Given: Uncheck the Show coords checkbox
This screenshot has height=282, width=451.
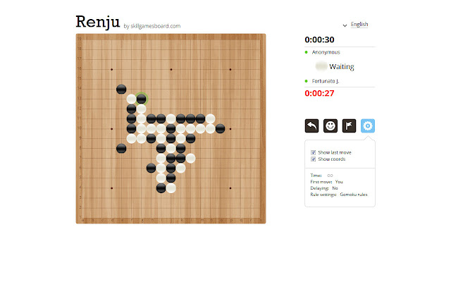Looking at the screenshot, I should (313, 159).
